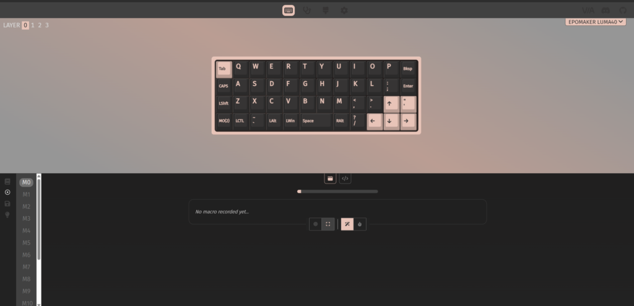Click the macro progress slider bar

pyautogui.click(x=337, y=192)
